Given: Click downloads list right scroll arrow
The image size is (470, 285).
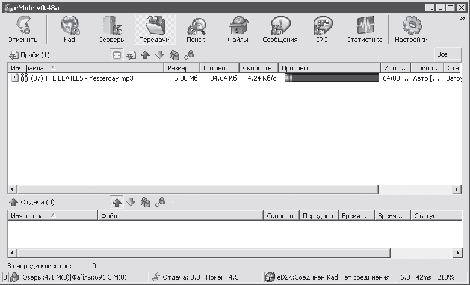Looking at the screenshot, I should point(457,189).
